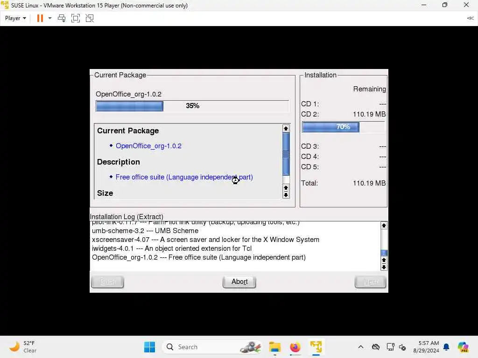This screenshot has width=478, height=358.
Task: Select the umb-scheme-3.2 log entry
Action: pyautogui.click(x=145, y=231)
